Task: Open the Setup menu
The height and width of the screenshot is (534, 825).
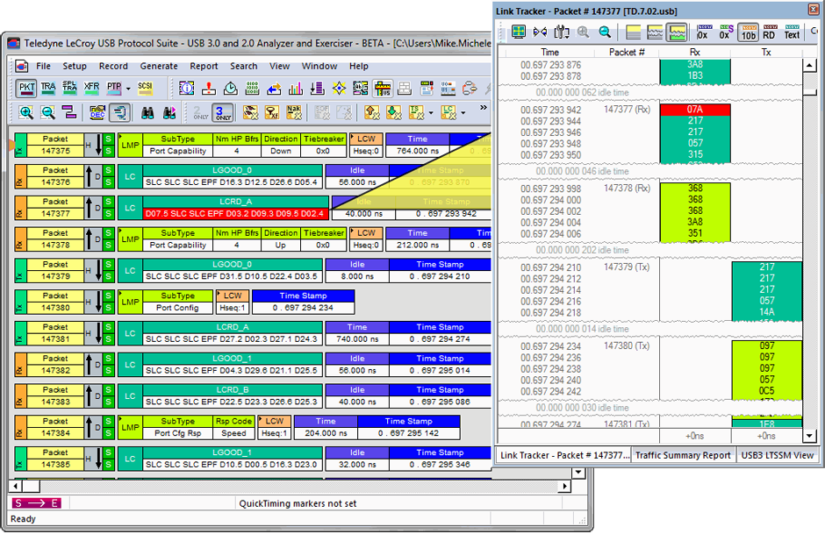Action: tap(75, 67)
